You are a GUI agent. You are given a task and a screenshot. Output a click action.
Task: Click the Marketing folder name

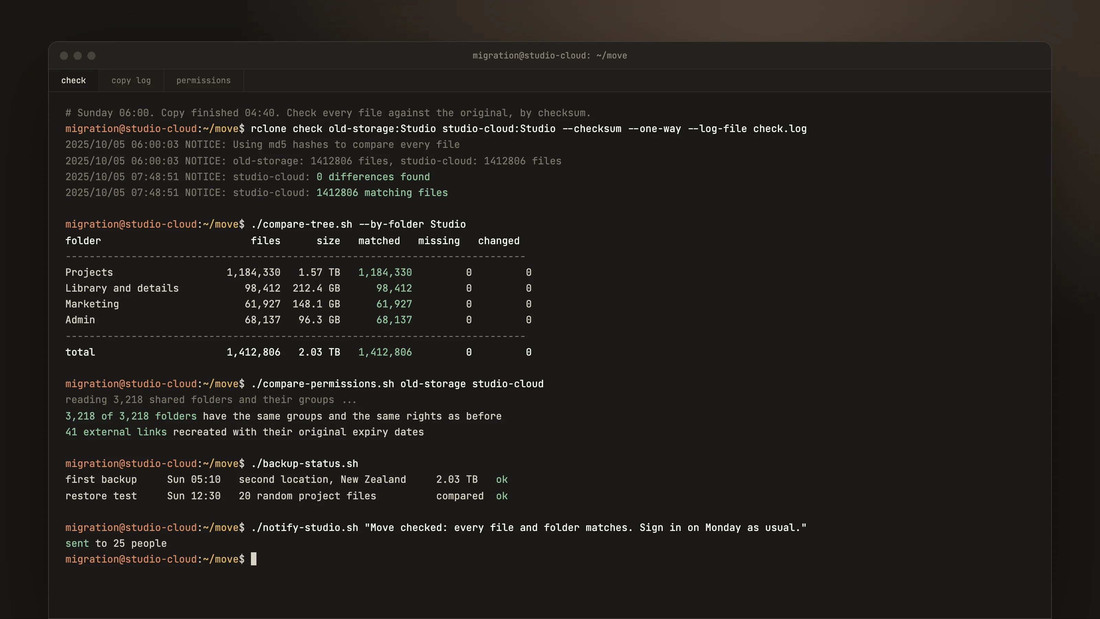pos(92,304)
